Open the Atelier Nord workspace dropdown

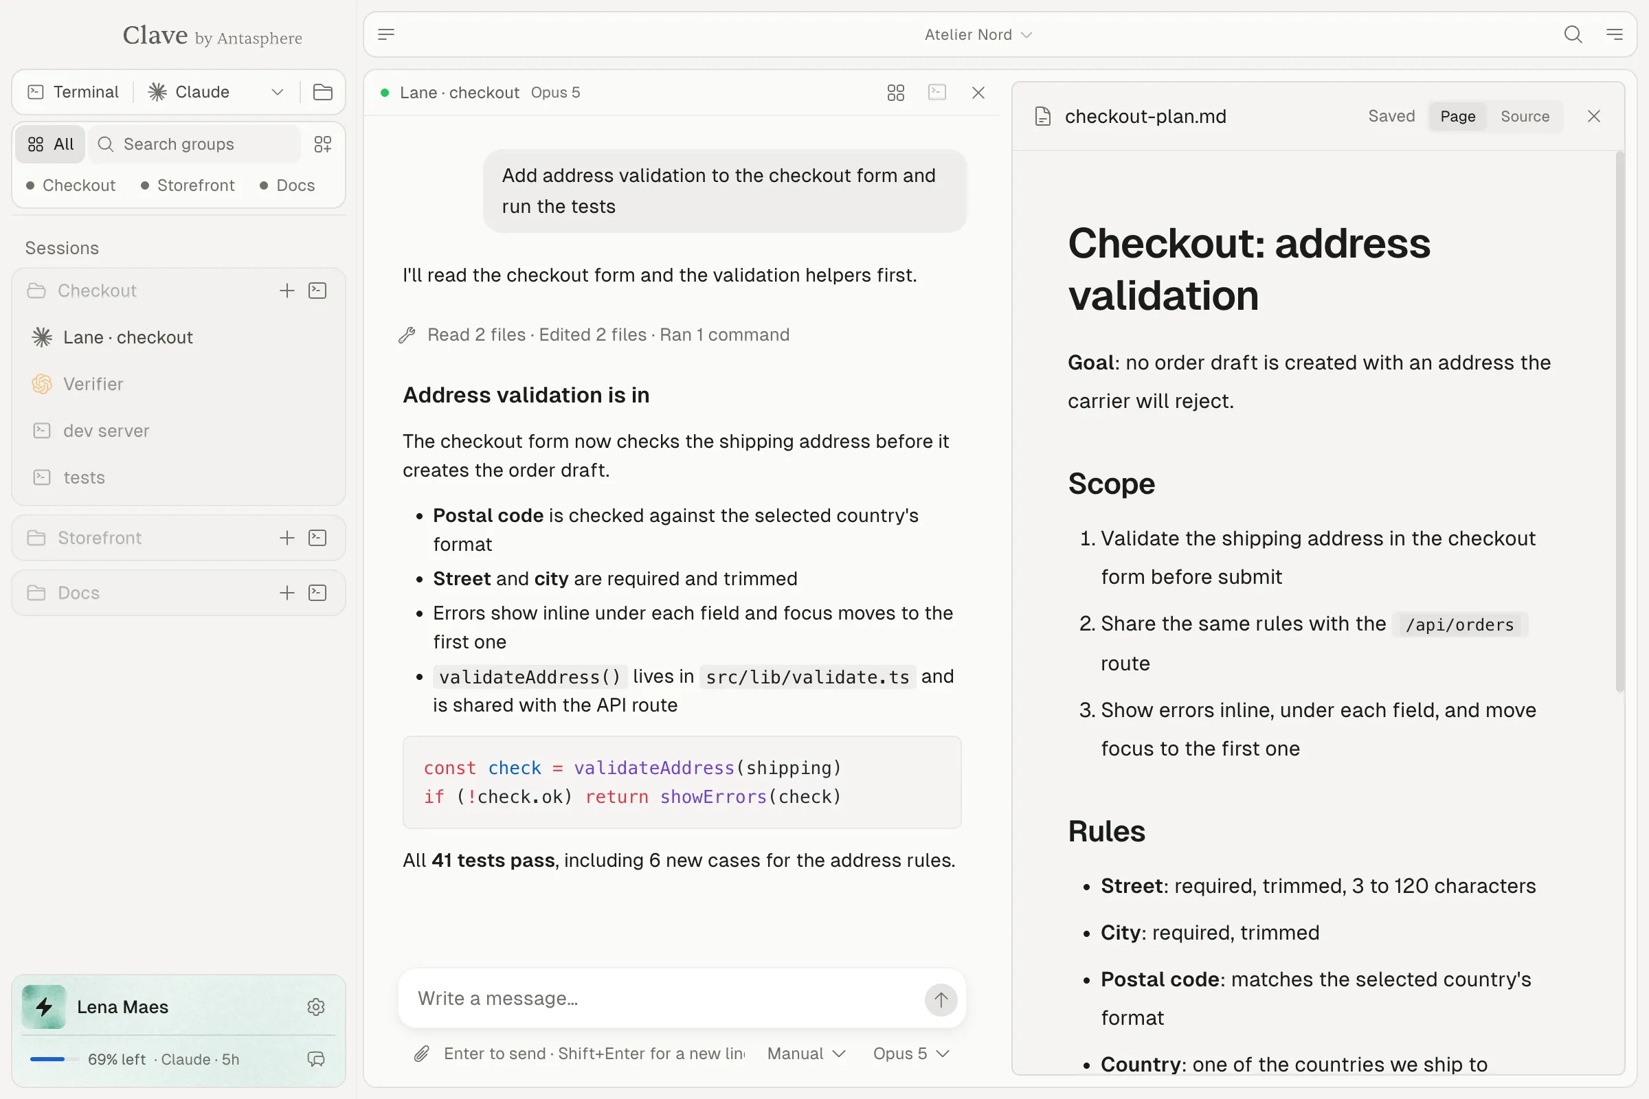coord(978,34)
